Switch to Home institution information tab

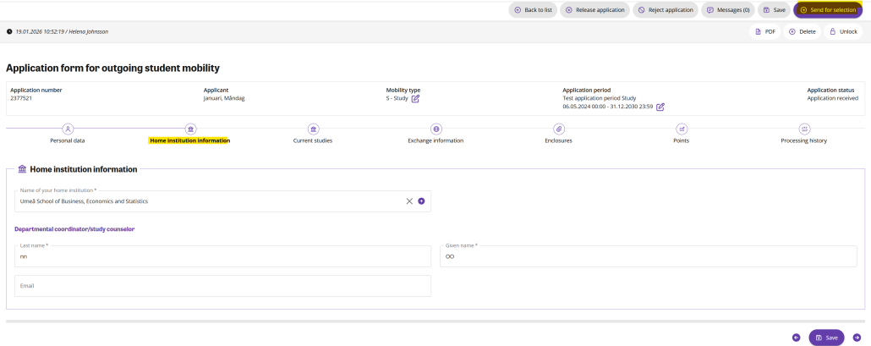click(x=189, y=140)
